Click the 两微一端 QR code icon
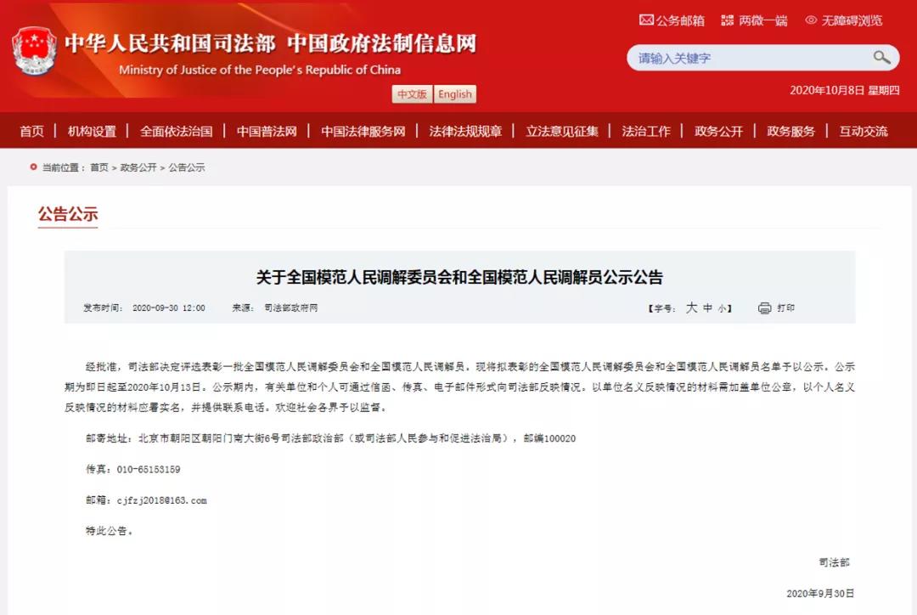917x615 pixels. (727, 20)
